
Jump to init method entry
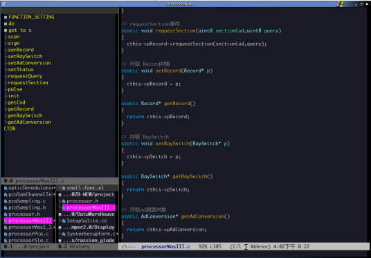coord(14,95)
